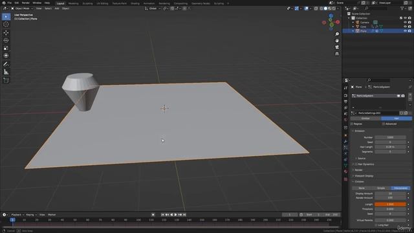Screen dimensions: 414x233
Task: Hide the Plane object in outliner
Action: click(405, 31)
